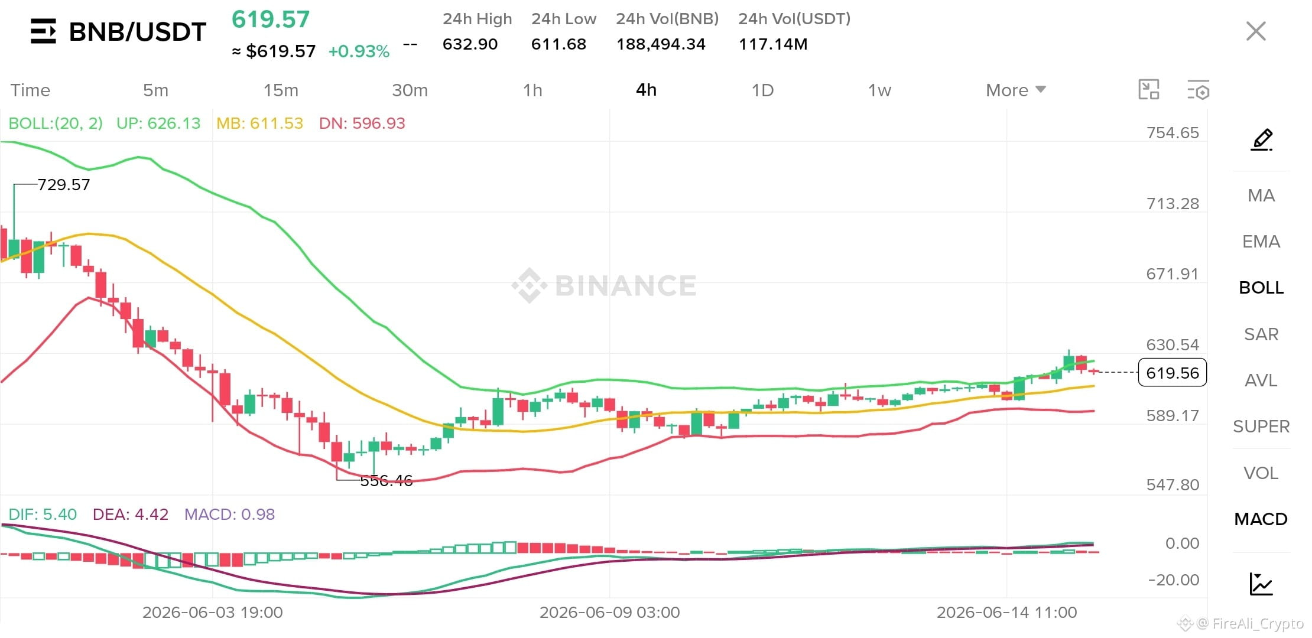Toggle the EMA indicator
Image resolution: width=1312 pixels, height=638 pixels.
click(x=1261, y=242)
